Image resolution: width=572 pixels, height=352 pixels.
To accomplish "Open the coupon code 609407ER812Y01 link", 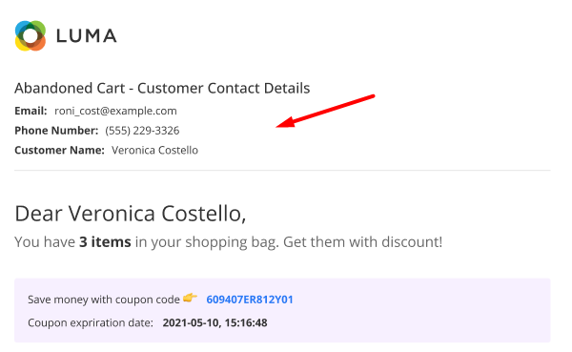I will click(250, 300).
